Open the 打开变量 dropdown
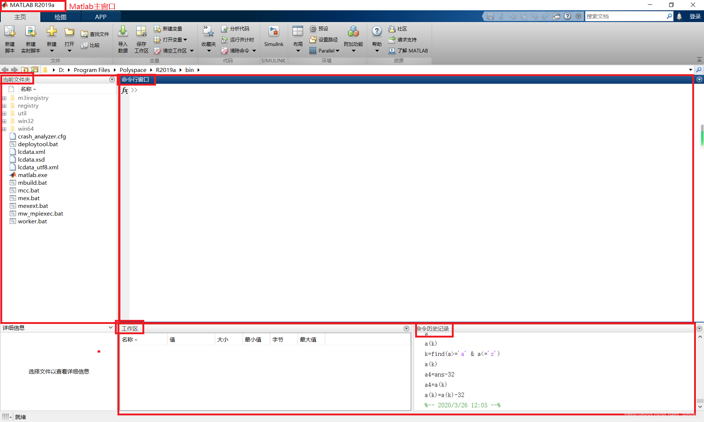The width and height of the screenshot is (704, 422). [x=185, y=40]
